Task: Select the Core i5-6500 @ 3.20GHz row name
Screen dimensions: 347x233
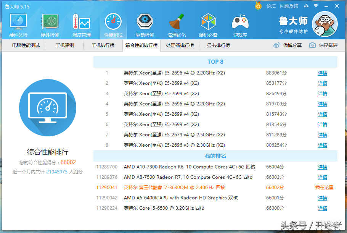Action: tap(164, 208)
